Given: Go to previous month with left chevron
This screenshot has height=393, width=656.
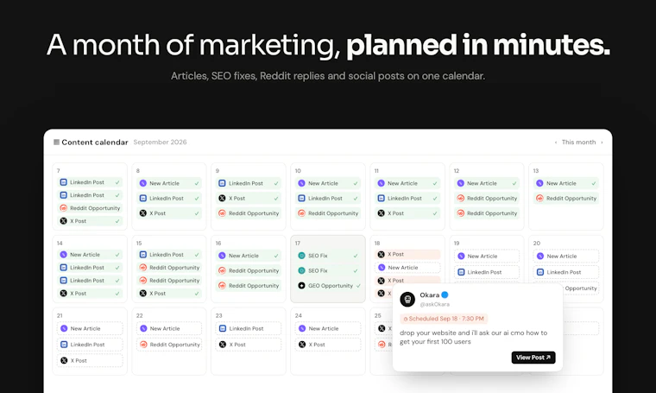Looking at the screenshot, I should pos(556,143).
